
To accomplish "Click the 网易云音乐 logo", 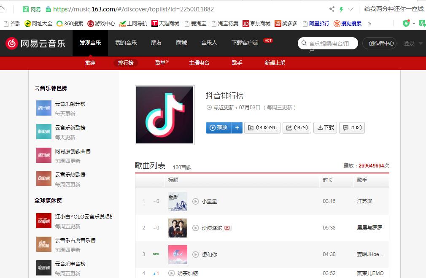I will (35, 43).
